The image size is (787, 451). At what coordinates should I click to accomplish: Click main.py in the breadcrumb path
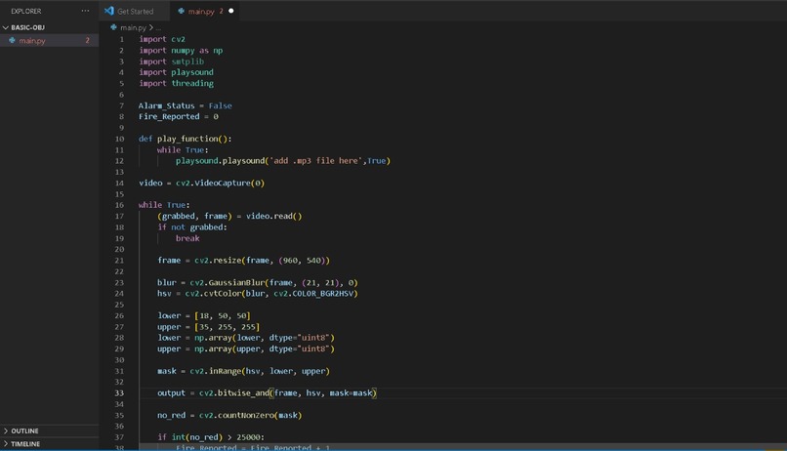133,27
